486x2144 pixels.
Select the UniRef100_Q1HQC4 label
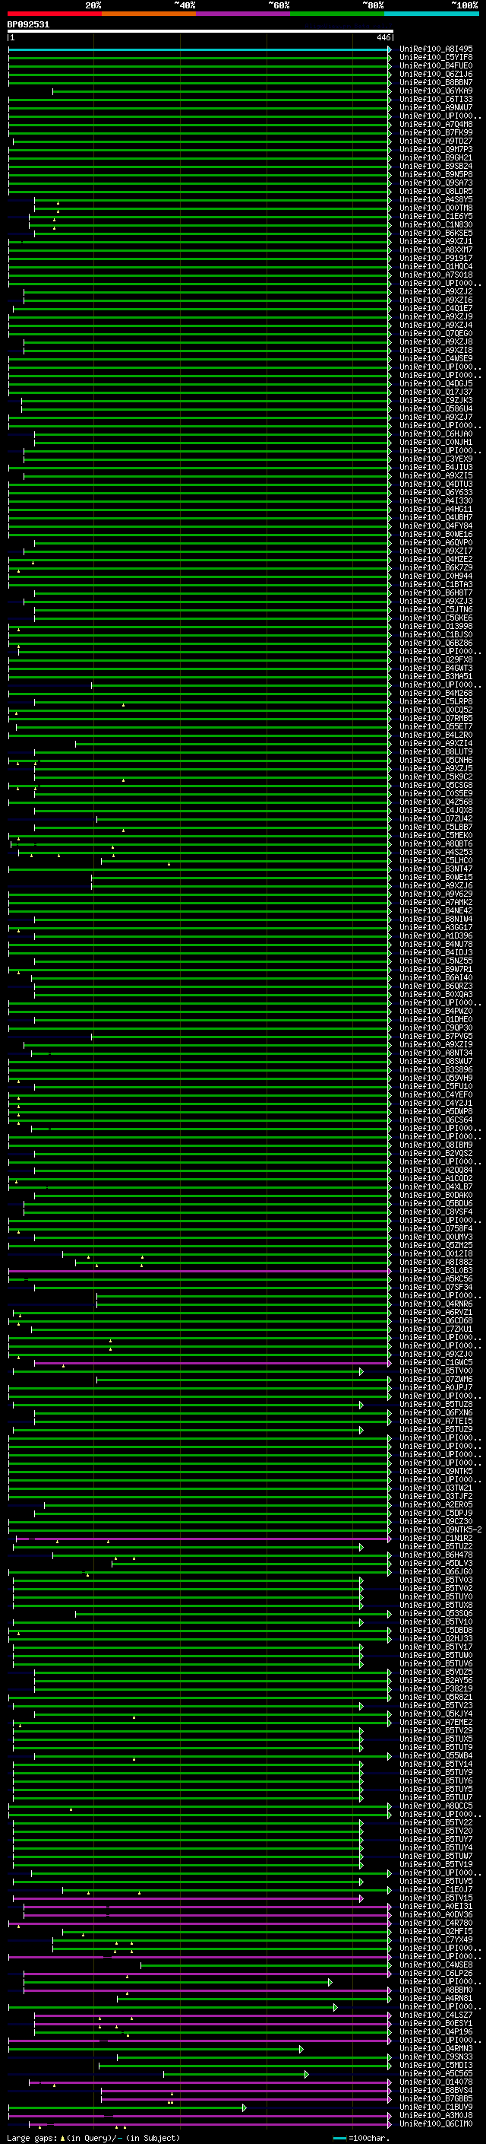(x=436, y=266)
